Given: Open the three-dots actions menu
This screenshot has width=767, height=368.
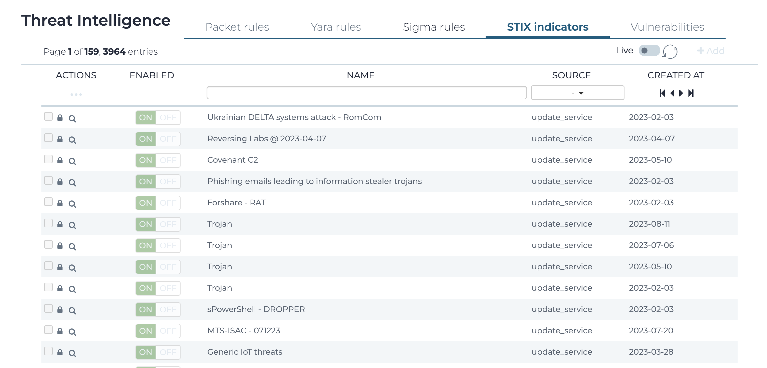Looking at the screenshot, I should 76,95.
